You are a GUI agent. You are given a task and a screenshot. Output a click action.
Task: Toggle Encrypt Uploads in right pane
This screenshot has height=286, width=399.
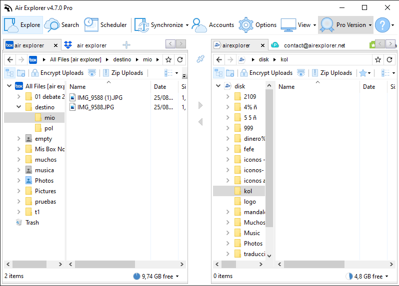[266, 73]
